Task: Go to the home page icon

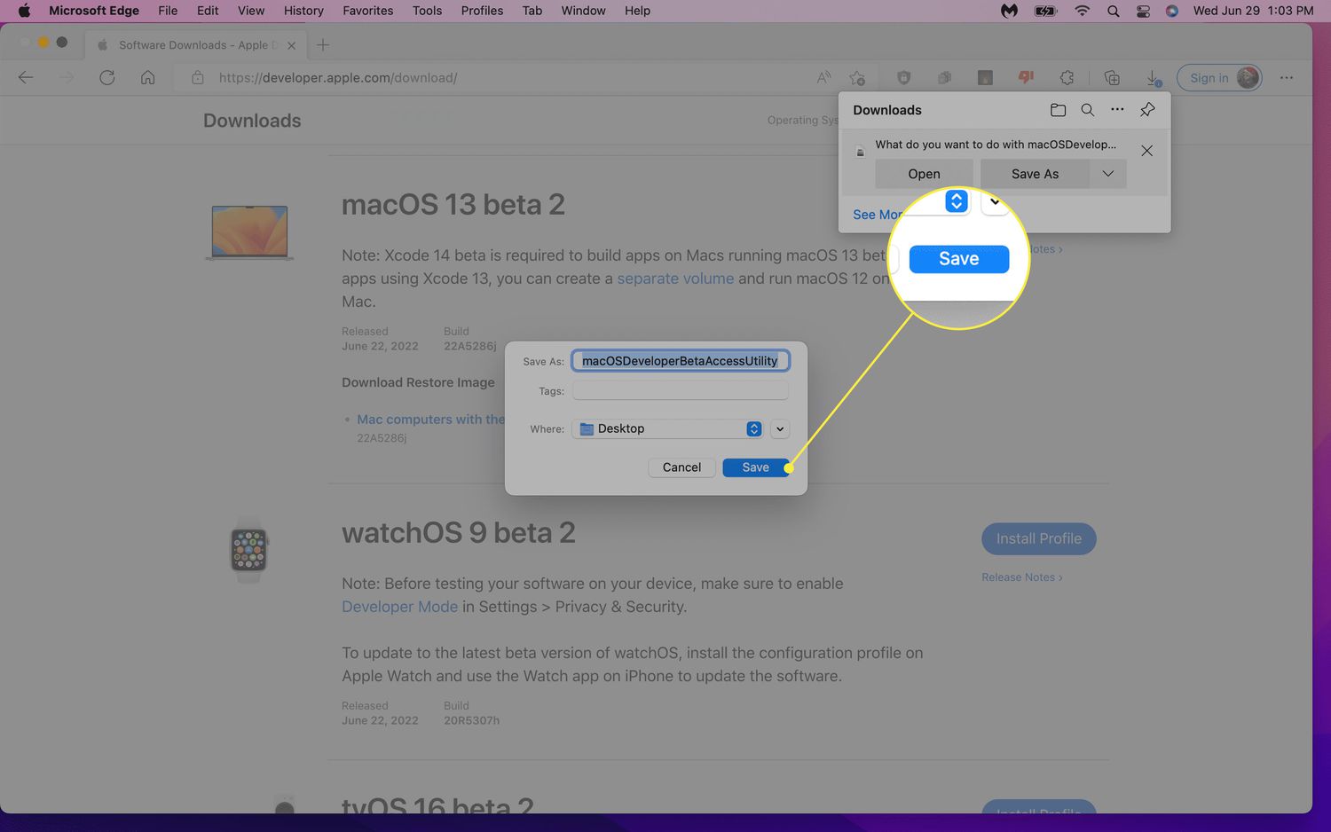Action: click(148, 78)
